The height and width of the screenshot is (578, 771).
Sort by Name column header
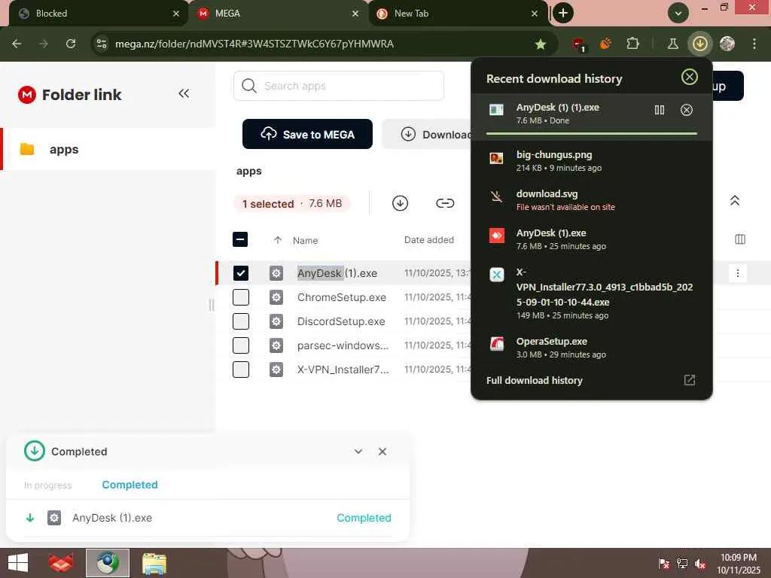(306, 240)
